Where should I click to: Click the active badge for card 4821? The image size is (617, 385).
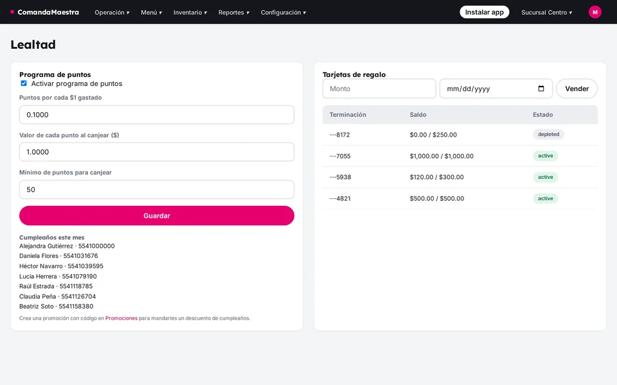tap(546, 198)
